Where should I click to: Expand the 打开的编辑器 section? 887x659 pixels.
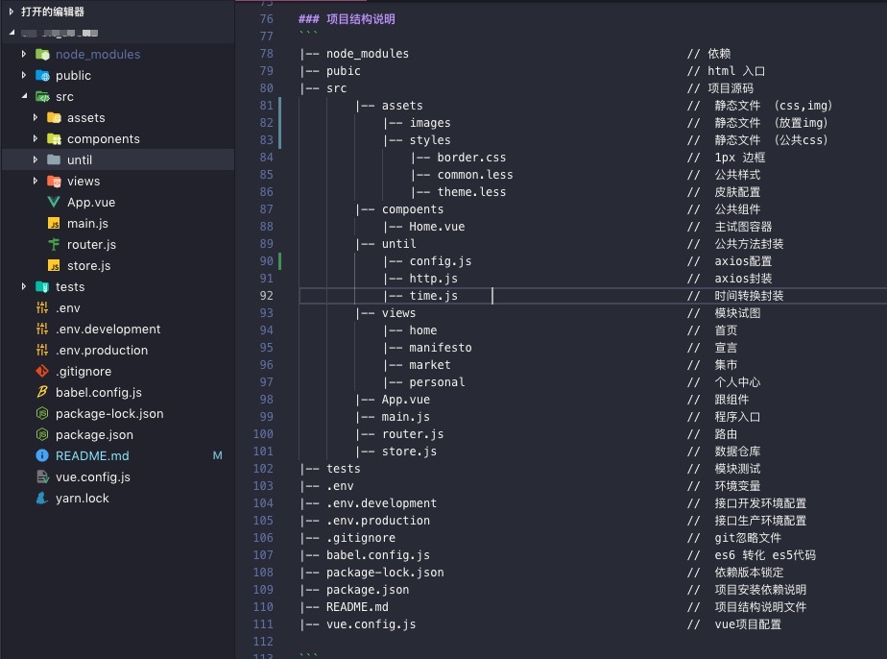[x=12, y=12]
